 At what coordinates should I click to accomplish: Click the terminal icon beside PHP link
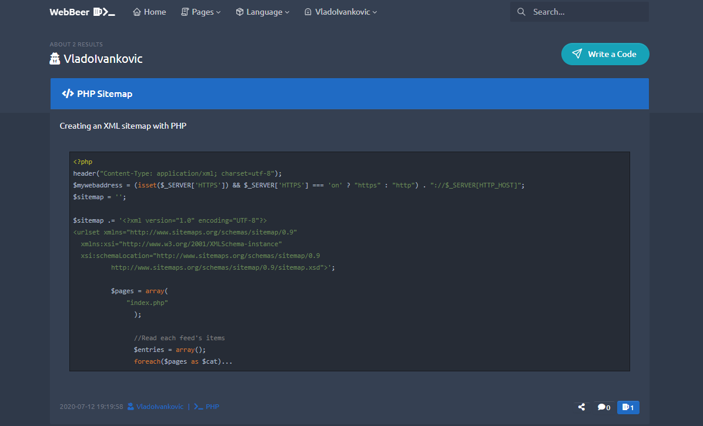197,406
